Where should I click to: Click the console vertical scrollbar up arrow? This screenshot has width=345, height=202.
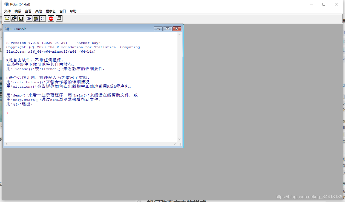(180, 35)
